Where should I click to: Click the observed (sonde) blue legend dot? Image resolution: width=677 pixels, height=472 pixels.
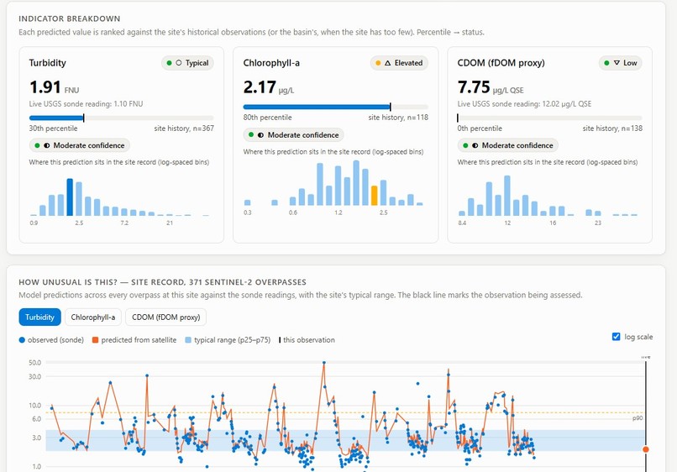pyautogui.click(x=22, y=340)
